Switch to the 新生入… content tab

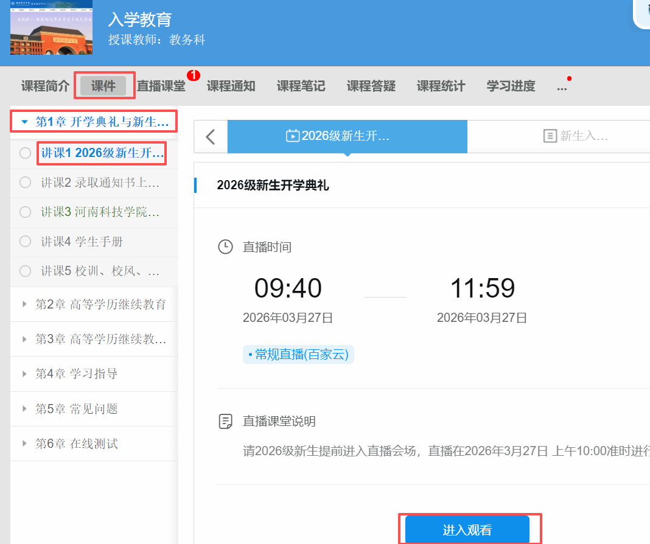576,136
